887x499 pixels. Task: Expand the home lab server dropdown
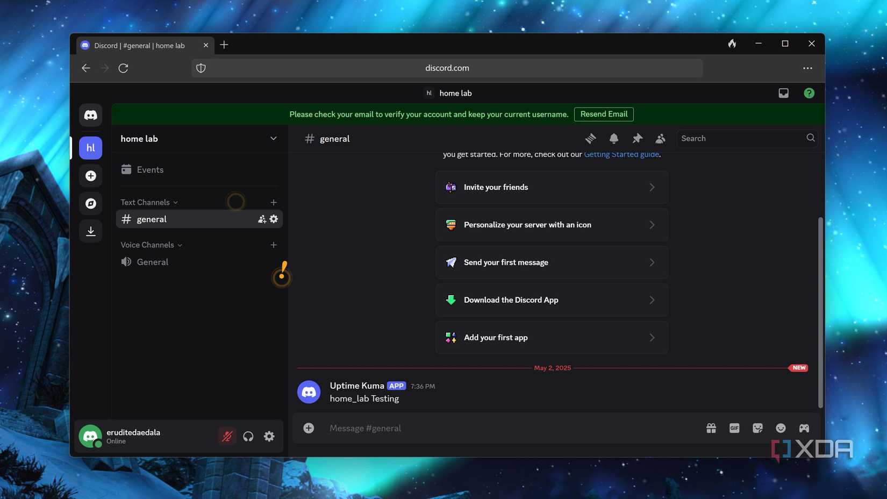click(x=274, y=139)
